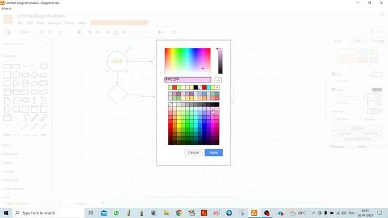Open the File menu
388x218 pixels.
[20, 23]
